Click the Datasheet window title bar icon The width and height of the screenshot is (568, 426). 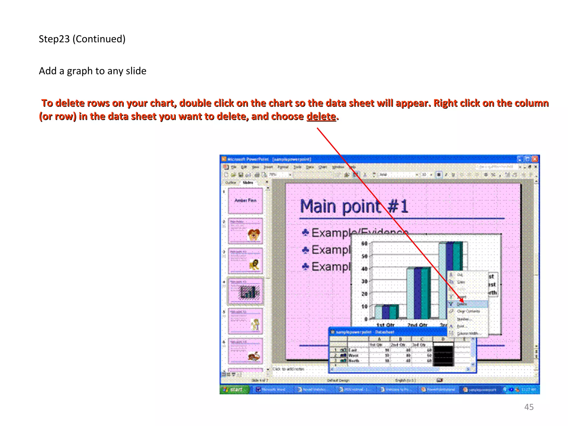333,332
